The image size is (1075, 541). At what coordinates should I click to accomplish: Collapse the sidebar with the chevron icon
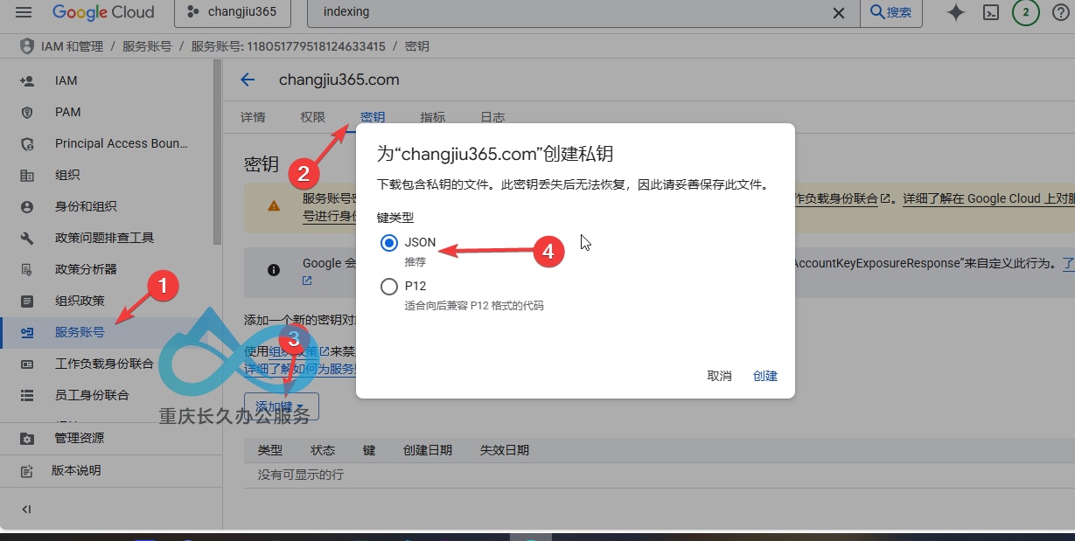pyautogui.click(x=27, y=509)
